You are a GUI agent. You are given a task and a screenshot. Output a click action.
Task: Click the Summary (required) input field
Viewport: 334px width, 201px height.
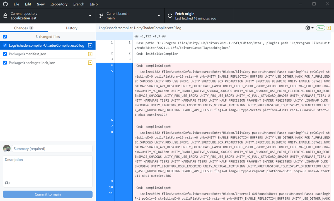(52, 149)
